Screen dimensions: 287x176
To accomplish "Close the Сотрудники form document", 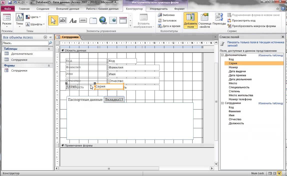I will (215, 37).
